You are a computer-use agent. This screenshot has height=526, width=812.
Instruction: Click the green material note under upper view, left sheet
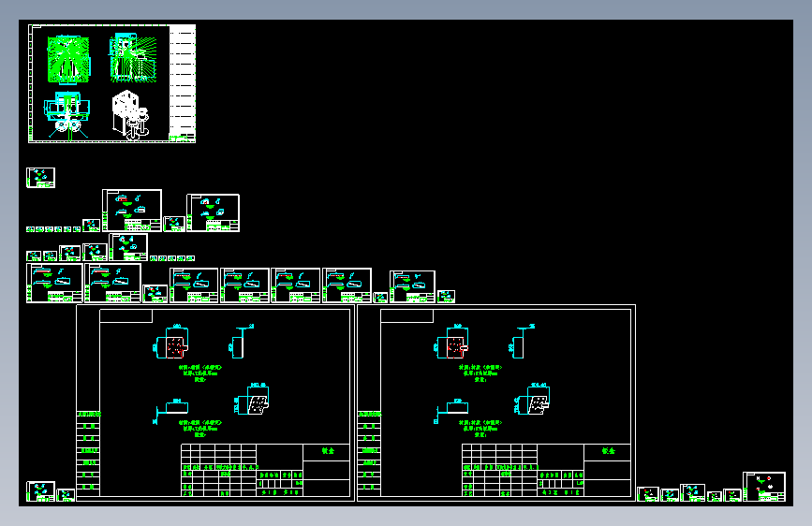[x=199, y=373]
